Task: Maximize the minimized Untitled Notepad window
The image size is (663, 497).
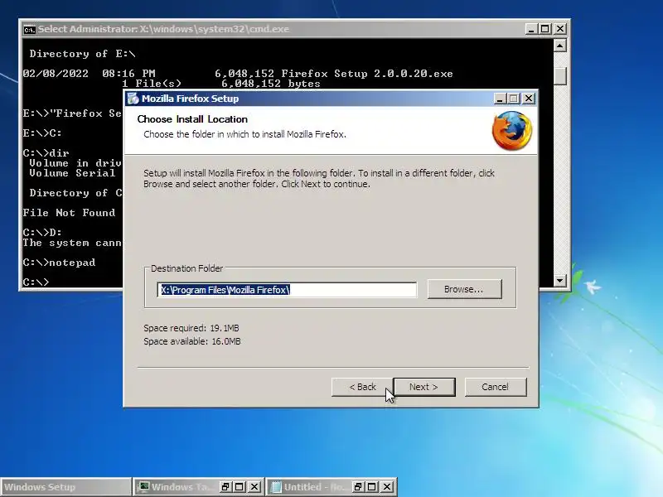Action: click(x=372, y=487)
